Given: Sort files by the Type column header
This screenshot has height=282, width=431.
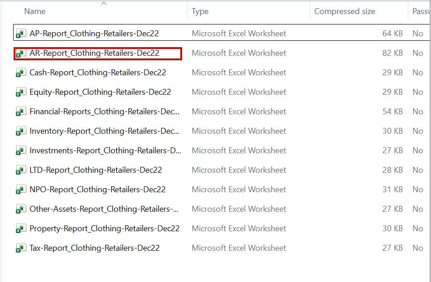Looking at the screenshot, I should (x=200, y=11).
